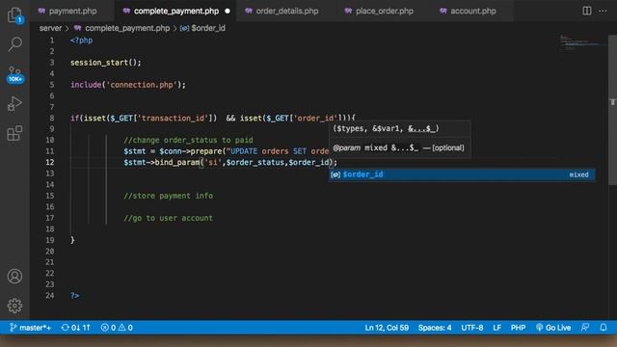
Task: Click $conn->prepare statement on line 11
Action: tap(227, 151)
